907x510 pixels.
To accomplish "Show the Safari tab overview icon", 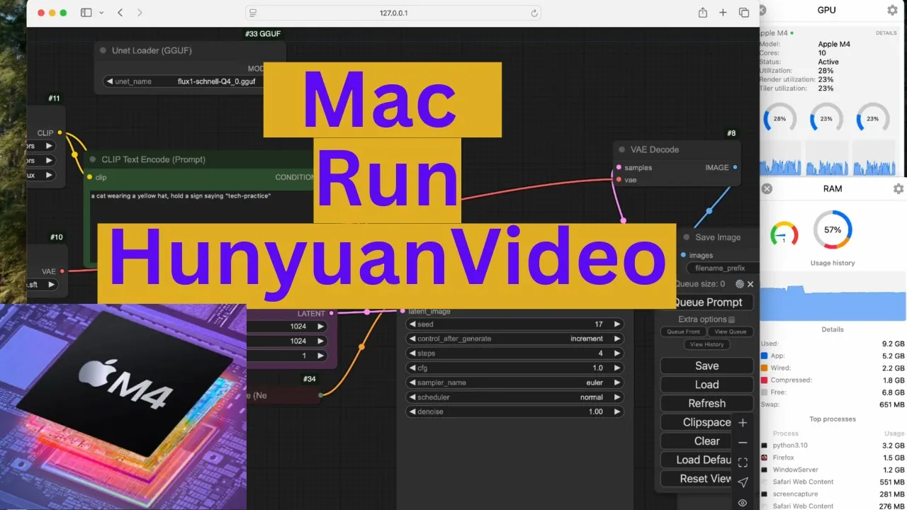I will tap(744, 13).
